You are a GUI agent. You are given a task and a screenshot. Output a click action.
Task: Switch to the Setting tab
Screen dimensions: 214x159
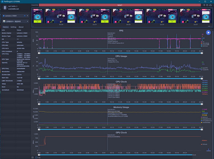tap(13, 27)
